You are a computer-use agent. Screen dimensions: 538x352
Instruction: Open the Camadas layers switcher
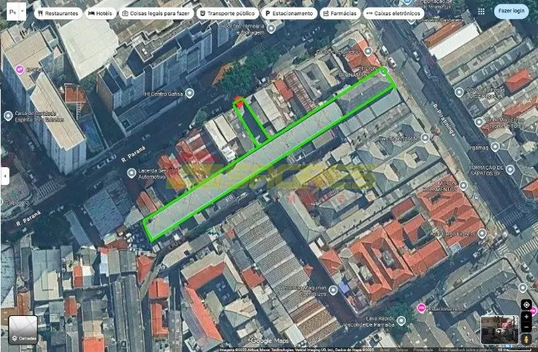tap(22, 329)
